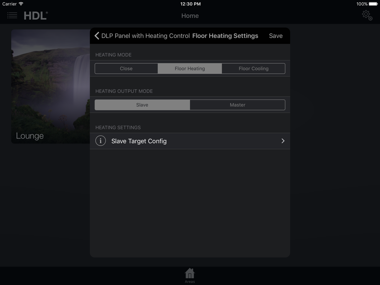This screenshot has height=285, width=380.
Task: Select Close heating mode
Action: pos(126,69)
